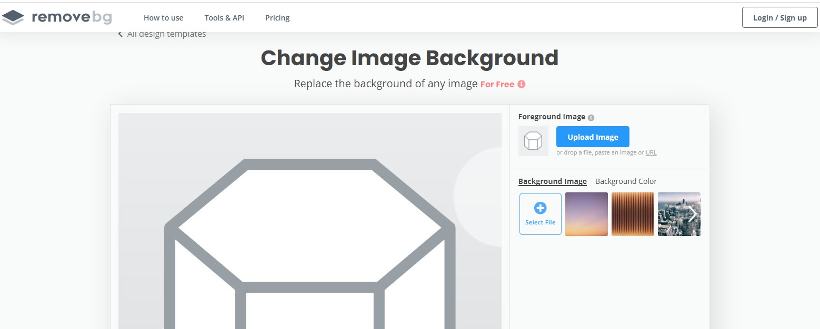This screenshot has height=329, width=820.
Task: Open the How to use page
Action: (163, 18)
